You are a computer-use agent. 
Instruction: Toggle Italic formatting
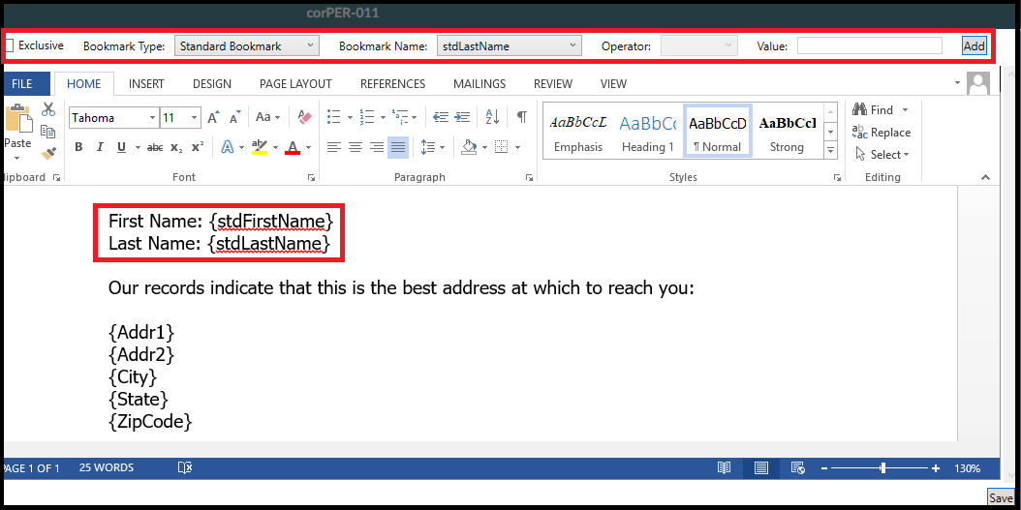coord(100,148)
